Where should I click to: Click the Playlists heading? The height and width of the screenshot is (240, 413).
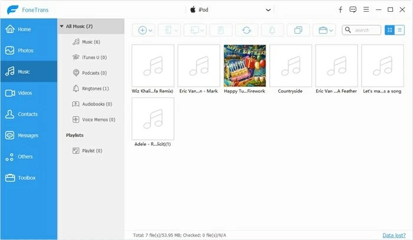[74, 135]
